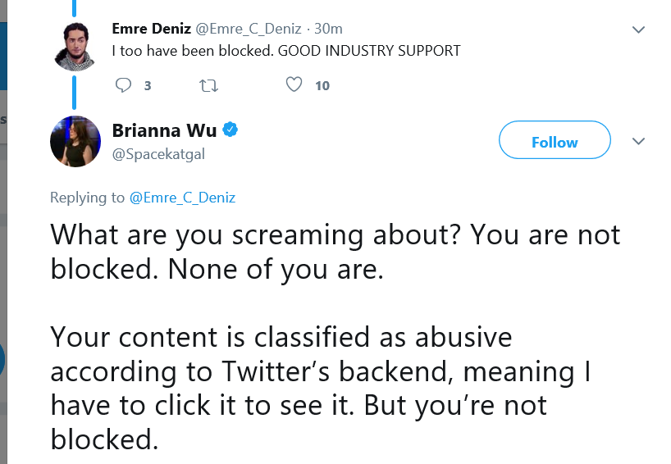
Task: Open the 30m timestamp link
Action: (328, 29)
